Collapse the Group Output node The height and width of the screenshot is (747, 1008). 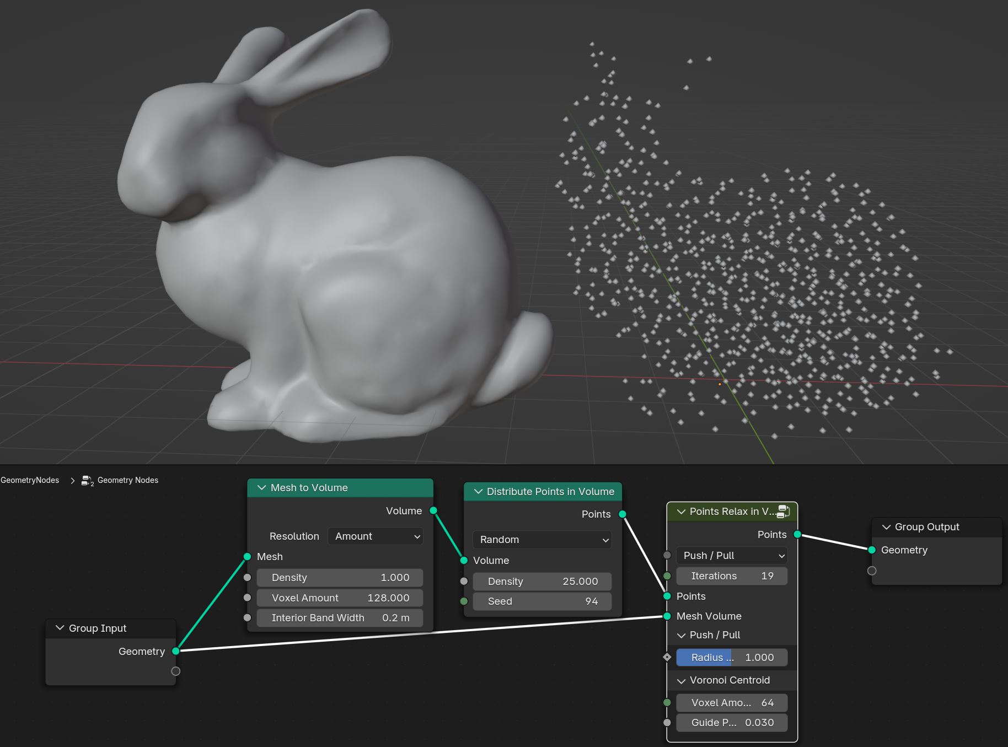pos(886,527)
